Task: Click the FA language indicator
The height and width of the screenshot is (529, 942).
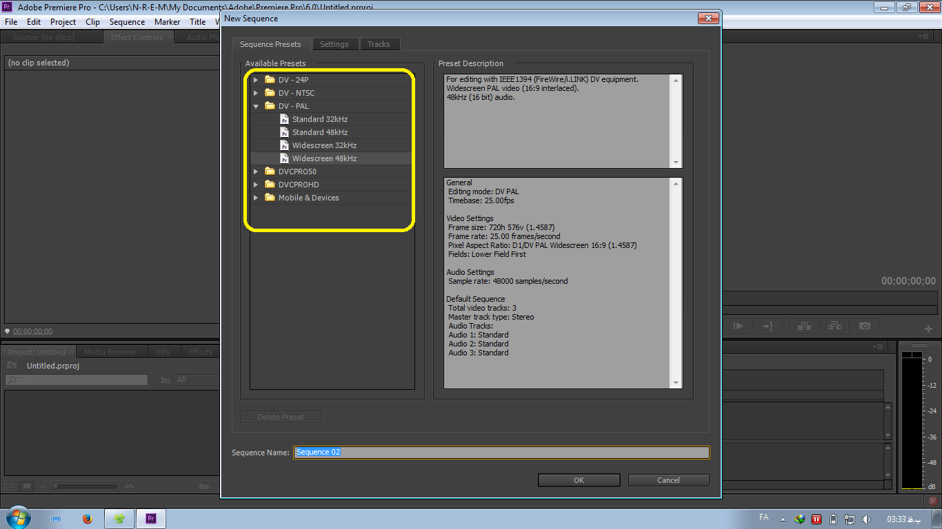Action: (x=763, y=517)
